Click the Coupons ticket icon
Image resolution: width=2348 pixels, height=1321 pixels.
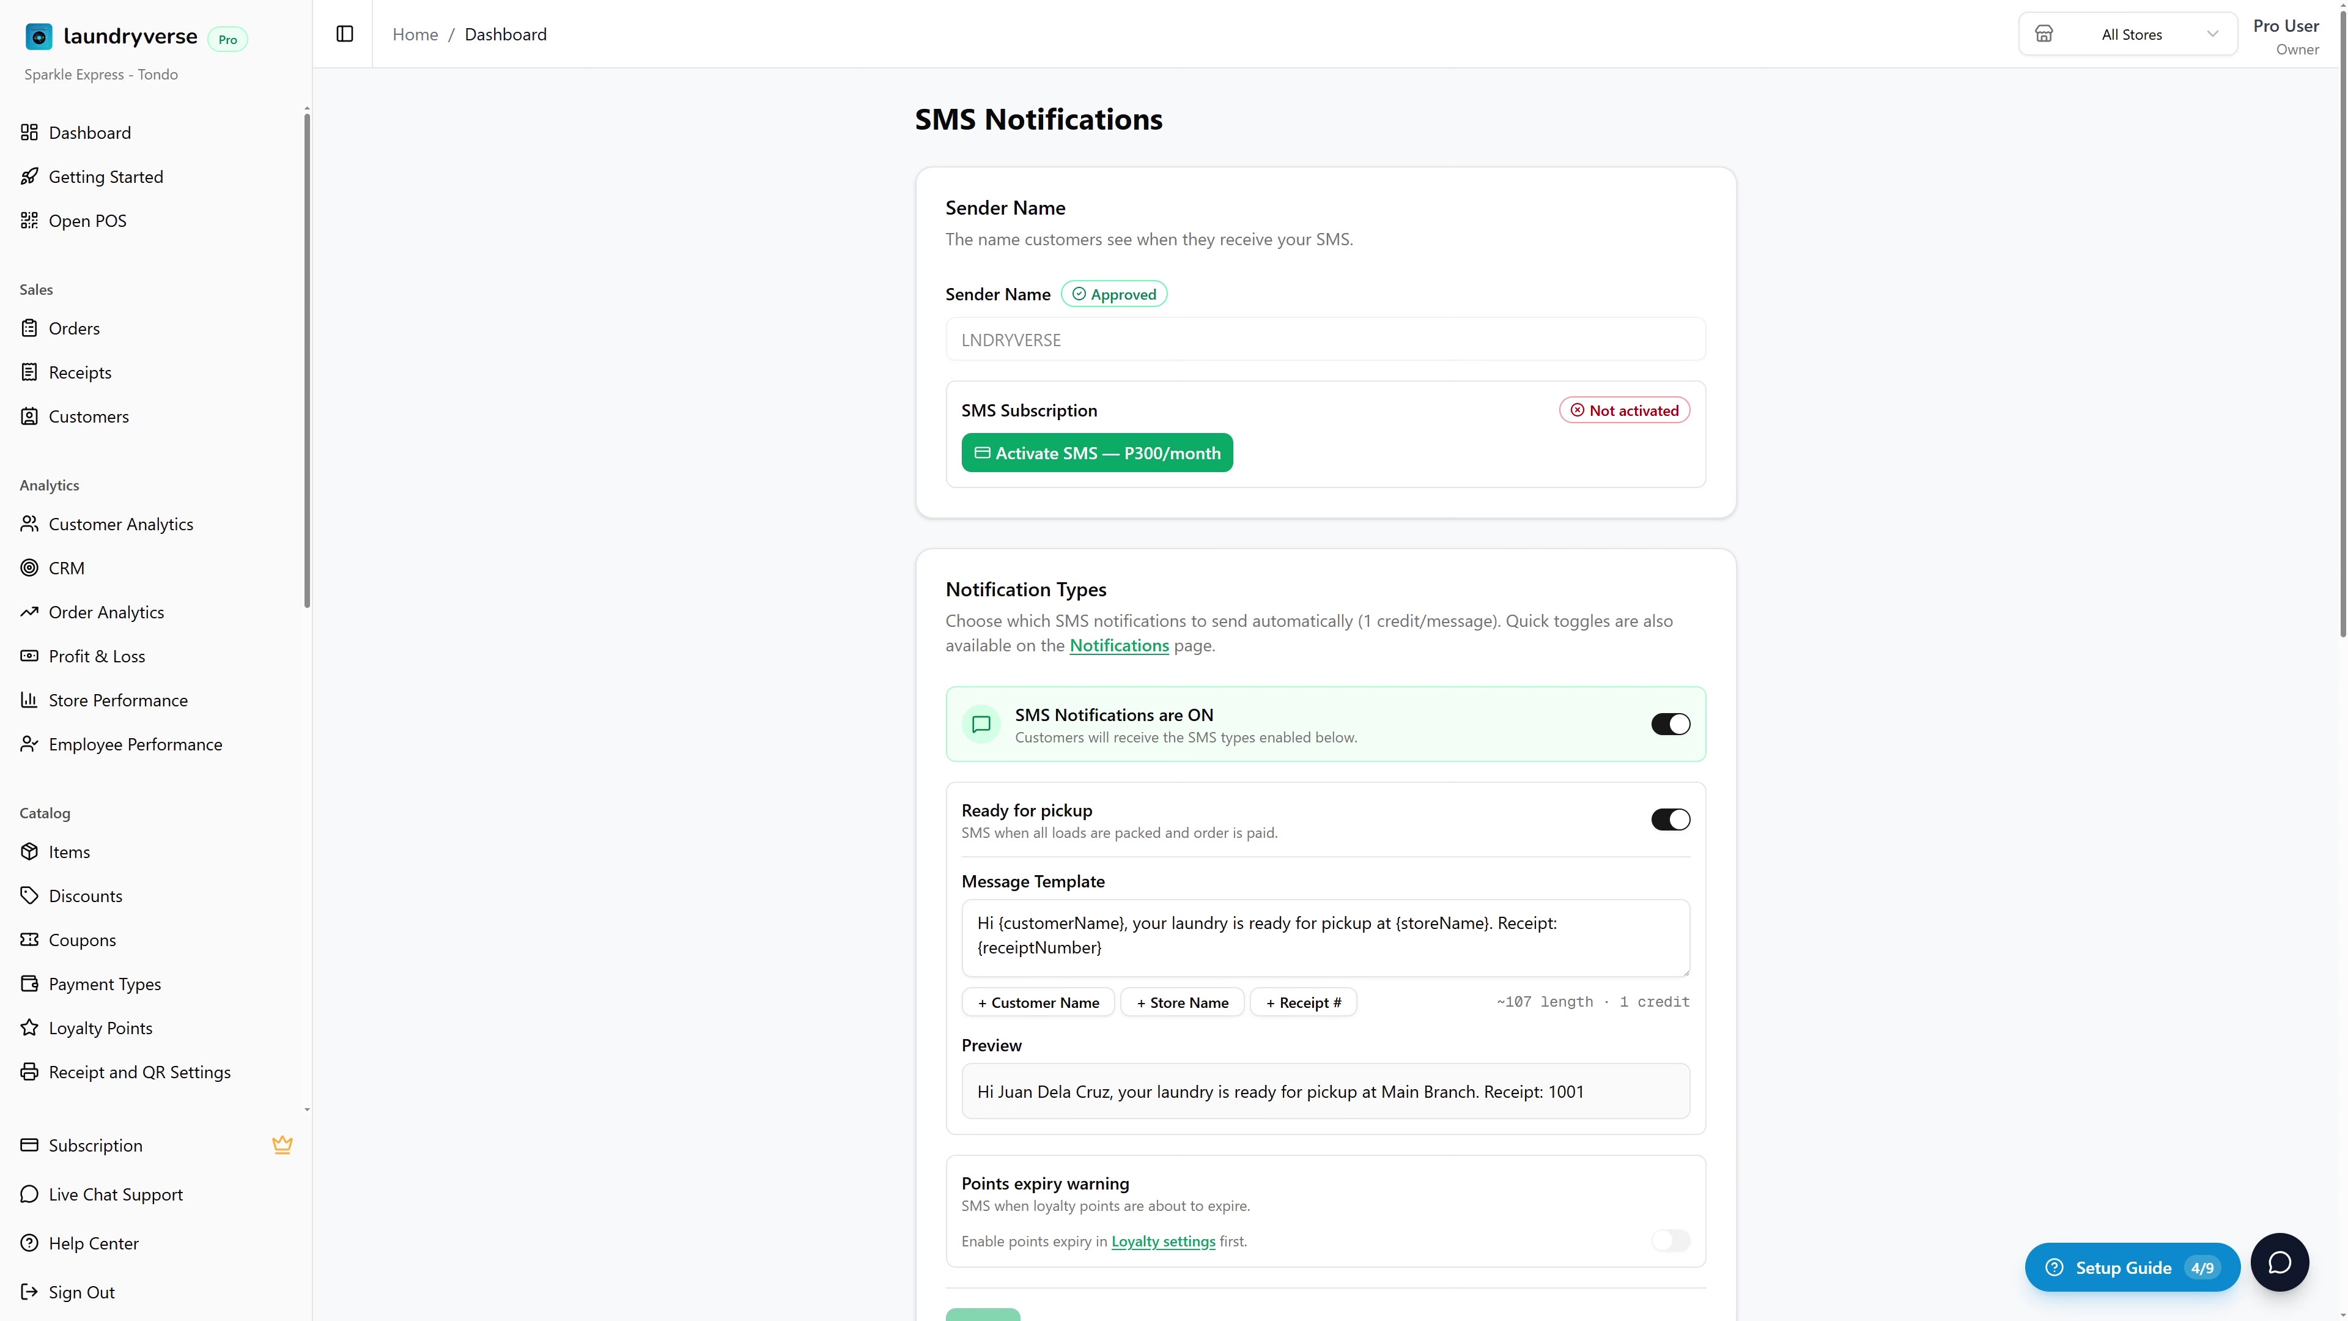29,939
